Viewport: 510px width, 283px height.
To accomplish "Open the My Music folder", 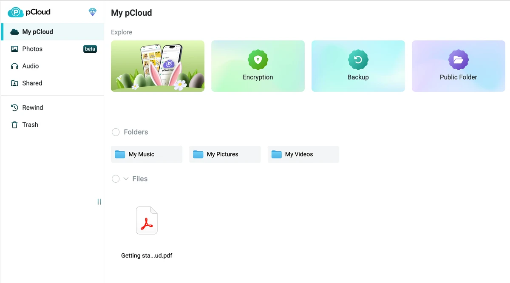I will coord(147,154).
